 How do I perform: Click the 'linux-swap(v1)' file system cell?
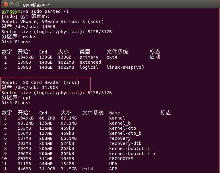125,67
